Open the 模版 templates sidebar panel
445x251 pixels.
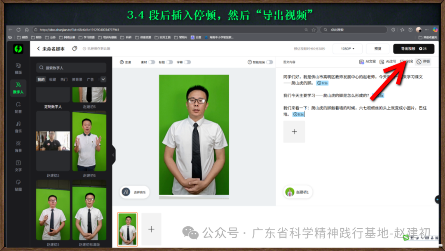[18, 68]
